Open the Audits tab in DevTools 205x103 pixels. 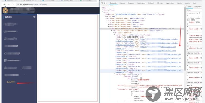(x=179, y=3)
